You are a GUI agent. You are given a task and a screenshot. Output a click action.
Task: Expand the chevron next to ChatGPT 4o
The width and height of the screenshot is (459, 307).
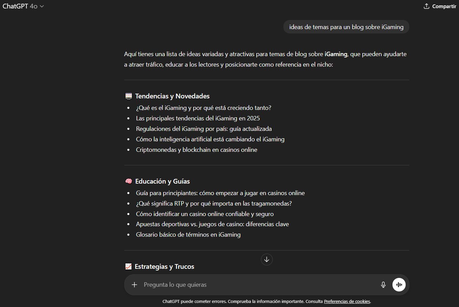tap(41, 6)
